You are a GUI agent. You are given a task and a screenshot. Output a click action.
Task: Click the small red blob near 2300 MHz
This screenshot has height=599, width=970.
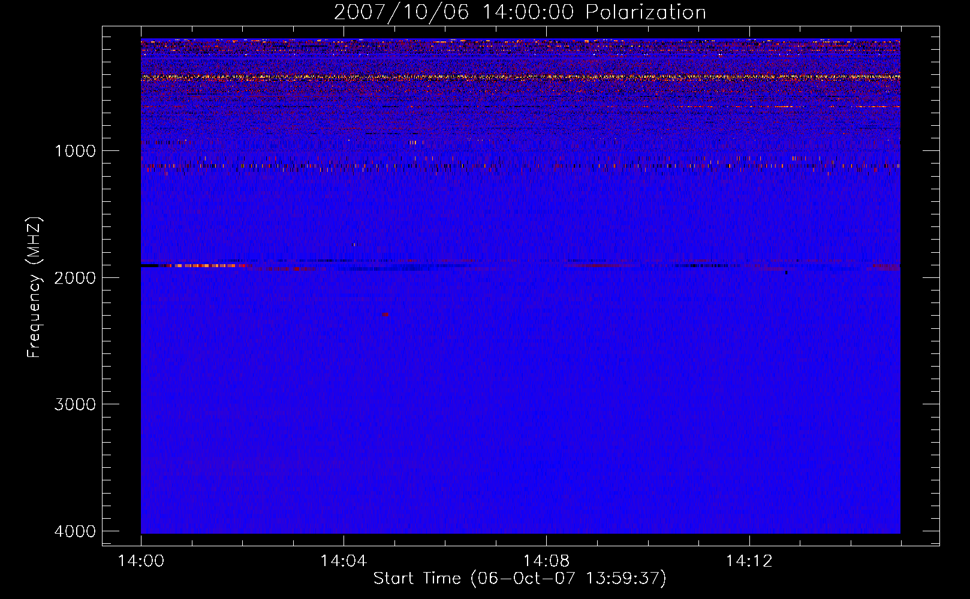(x=385, y=314)
